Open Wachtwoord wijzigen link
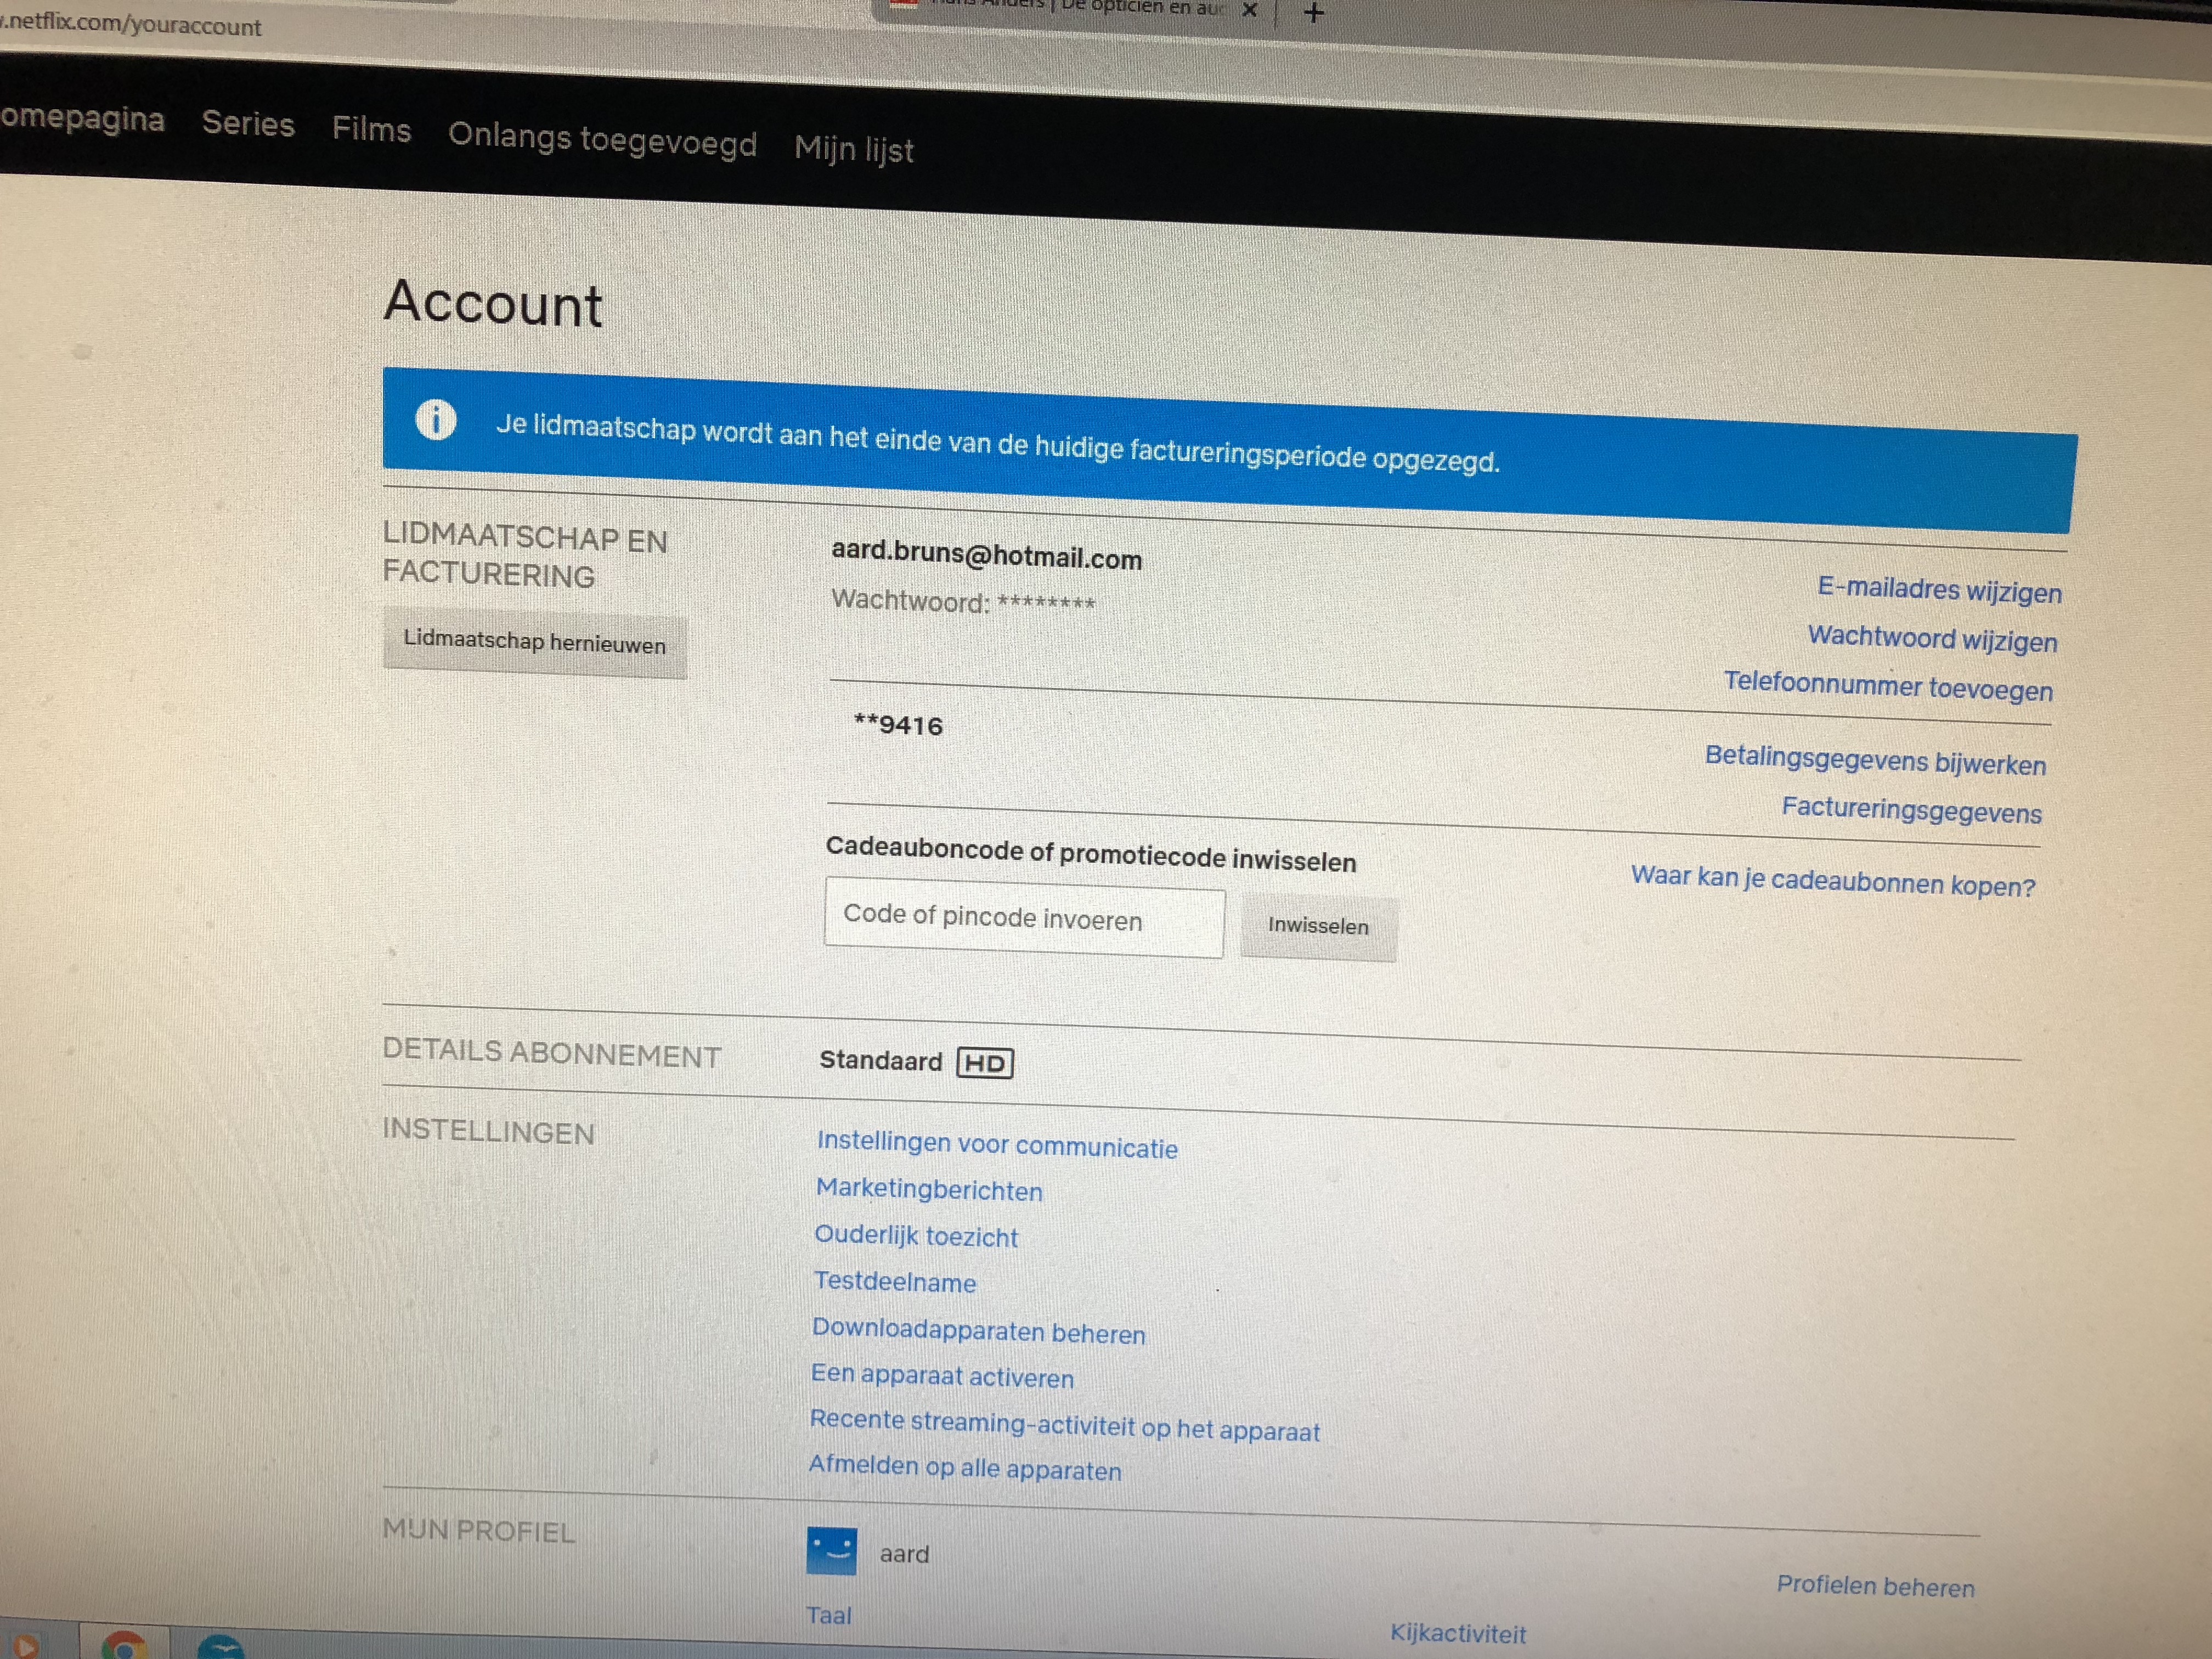 [1932, 638]
